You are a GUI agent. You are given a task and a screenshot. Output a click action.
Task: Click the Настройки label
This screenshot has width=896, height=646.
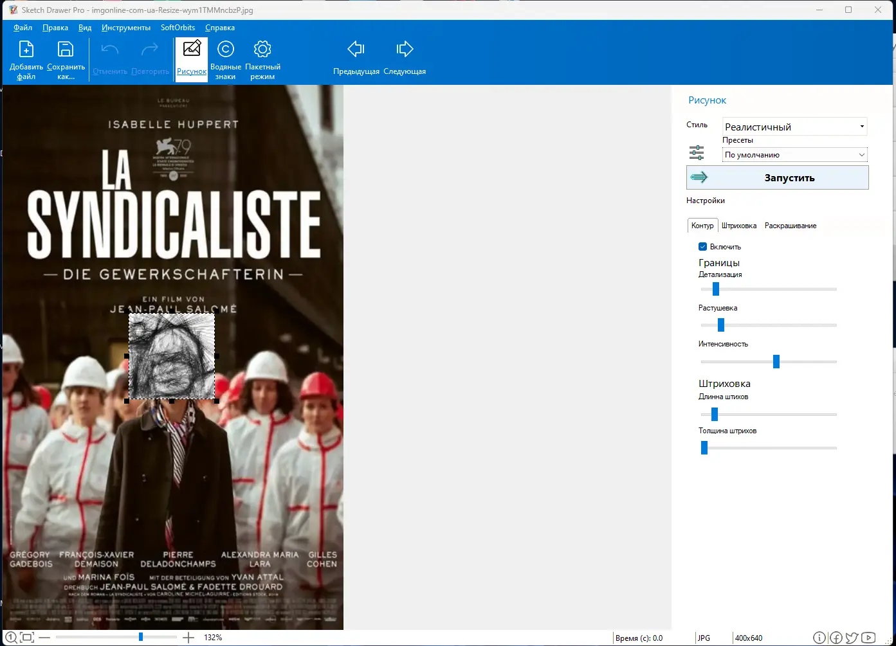tap(706, 201)
